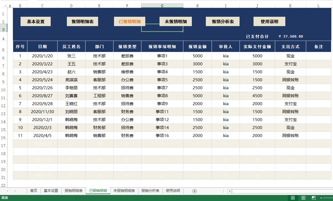Click the 报销明细表 navigation button
The image size is (333, 201).
click(82, 21)
